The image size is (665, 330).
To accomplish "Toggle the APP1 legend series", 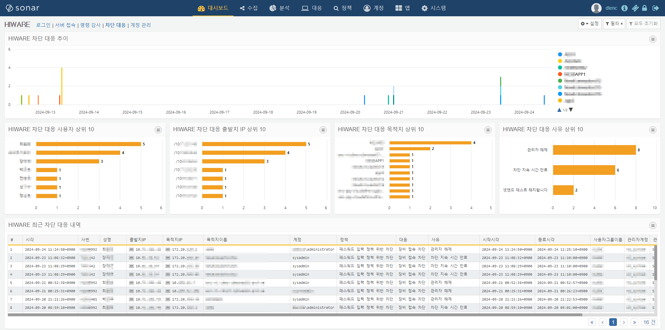I will click(571, 74).
